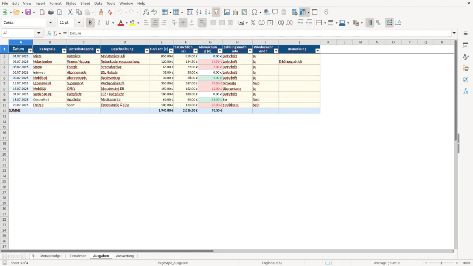Open Kategorie column filter dropdown

tap(64, 51)
